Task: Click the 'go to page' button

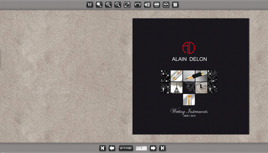Action: tap(126, 148)
